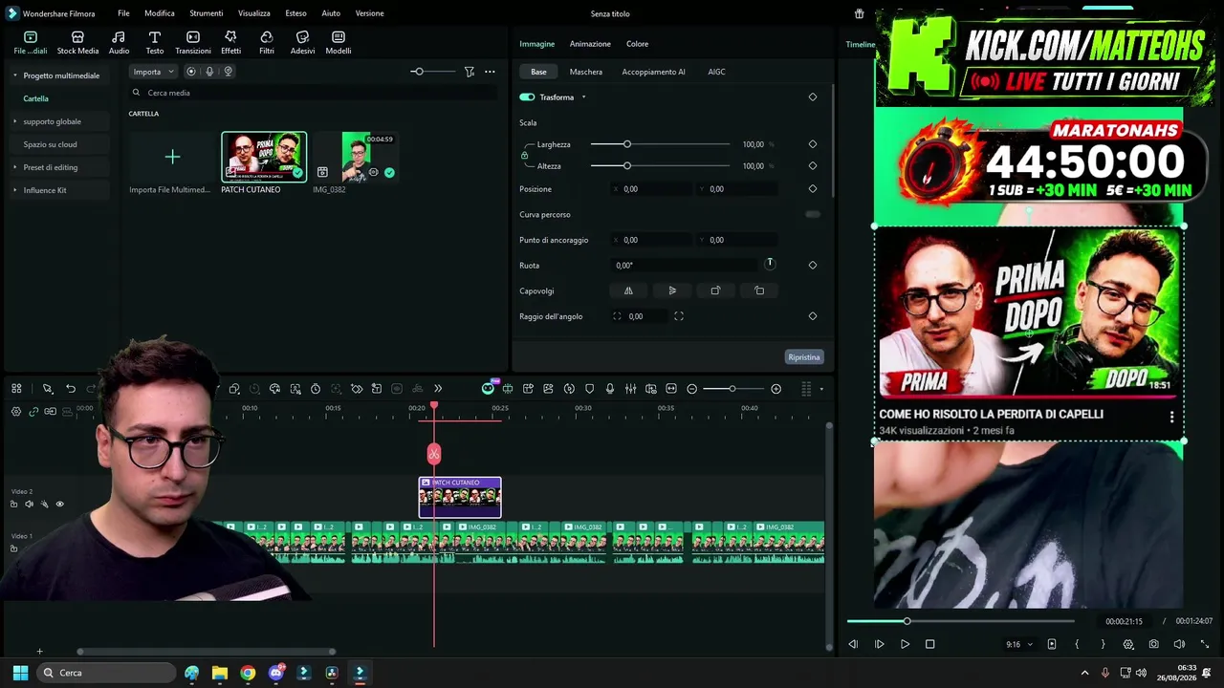Open the Audio library tab
Screen dimensions: 1224x688
pos(119,42)
